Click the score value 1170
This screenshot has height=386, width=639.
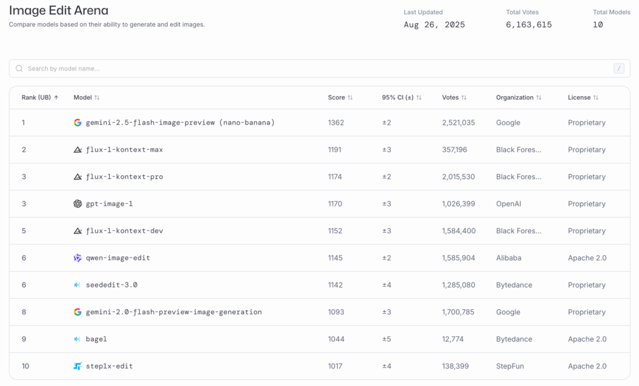pyautogui.click(x=335, y=203)
